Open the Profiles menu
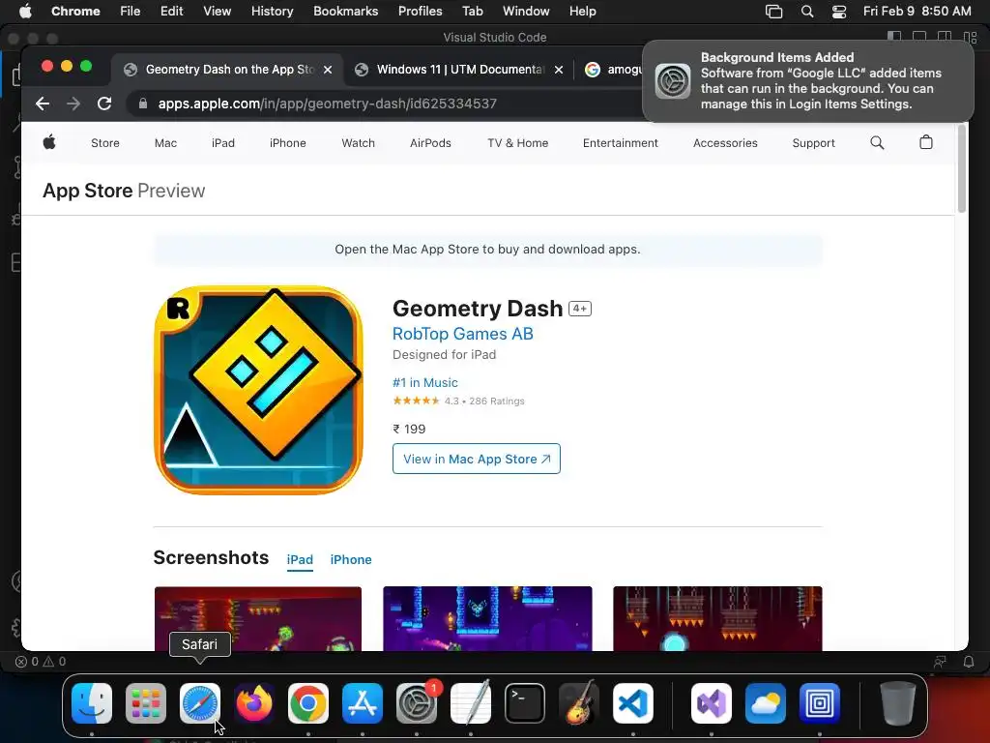Image resolution: width=990 pixels, height=743 pixels. (x=420, y=11)
